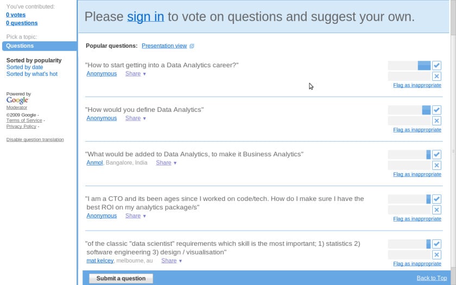Approve the Business Analytics question with checkmark
Screen dimensions: 456x285
coord(436,155)
